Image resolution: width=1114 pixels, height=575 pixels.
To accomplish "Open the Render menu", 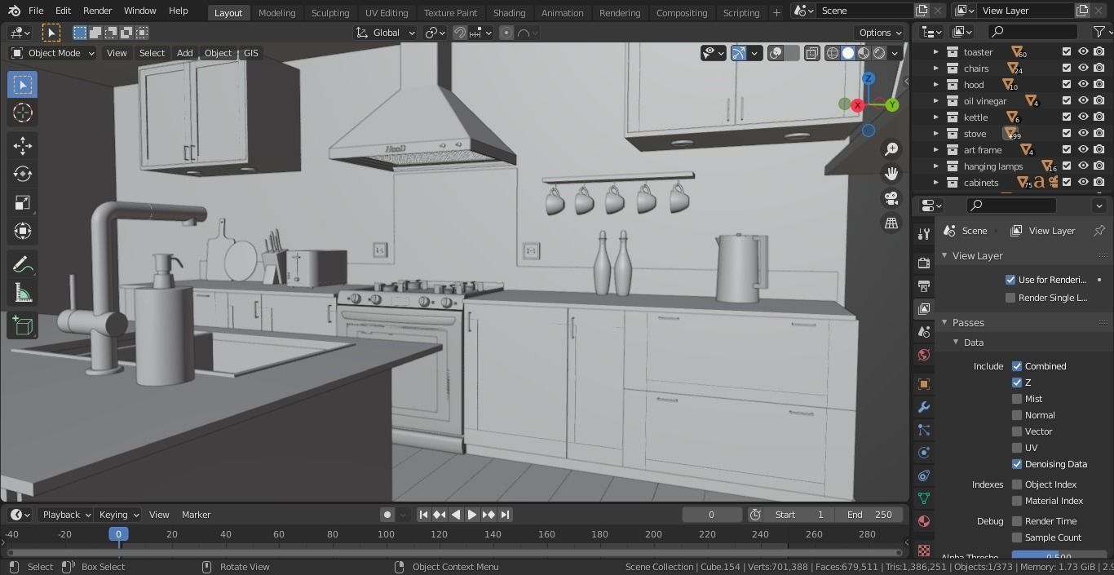I will pyautogui.click(x=97, y=11).
